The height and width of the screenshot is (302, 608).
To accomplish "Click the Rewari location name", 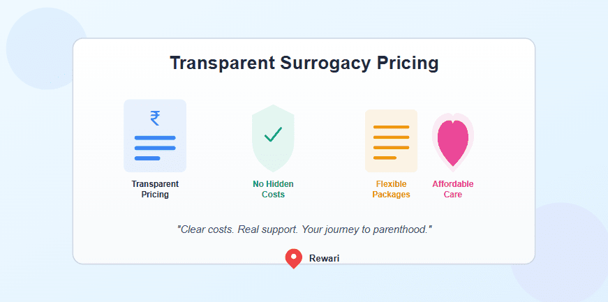I will tap(324, 259).
